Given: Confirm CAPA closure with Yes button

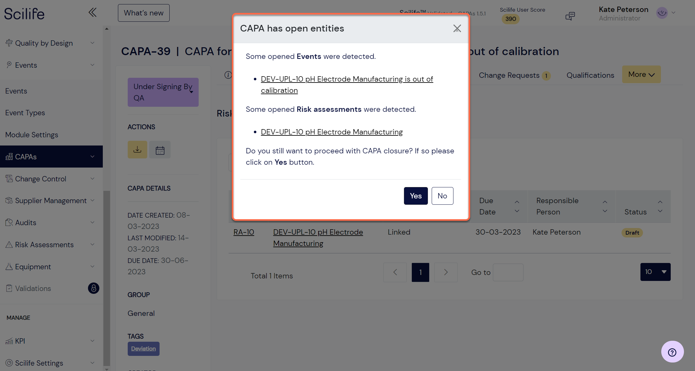Looking at the screenshot, I should click(416, 196).
